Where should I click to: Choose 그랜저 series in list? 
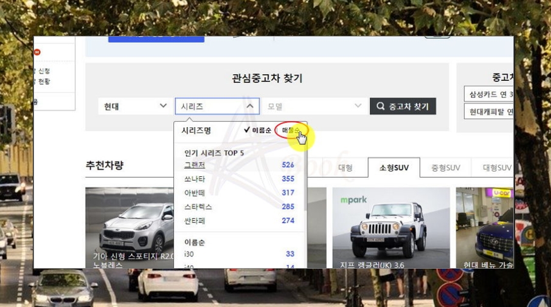click(x=195, y=165)
